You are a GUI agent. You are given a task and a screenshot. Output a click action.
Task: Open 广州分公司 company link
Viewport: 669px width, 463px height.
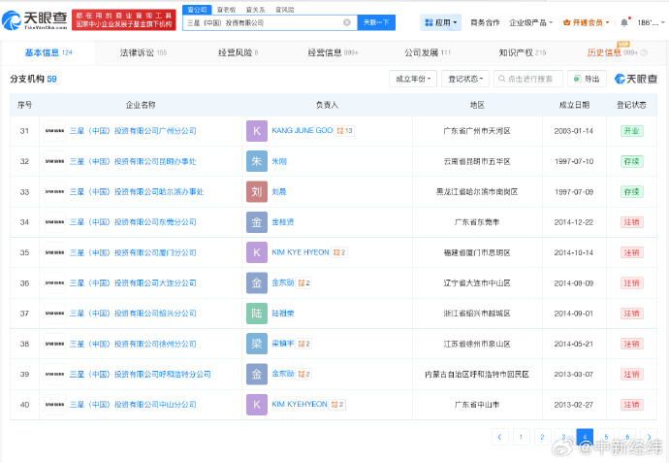(133, 131)
